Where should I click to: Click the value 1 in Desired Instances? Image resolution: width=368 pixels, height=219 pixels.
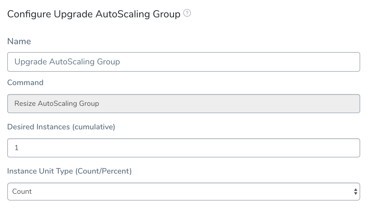[x=17, y=148]
